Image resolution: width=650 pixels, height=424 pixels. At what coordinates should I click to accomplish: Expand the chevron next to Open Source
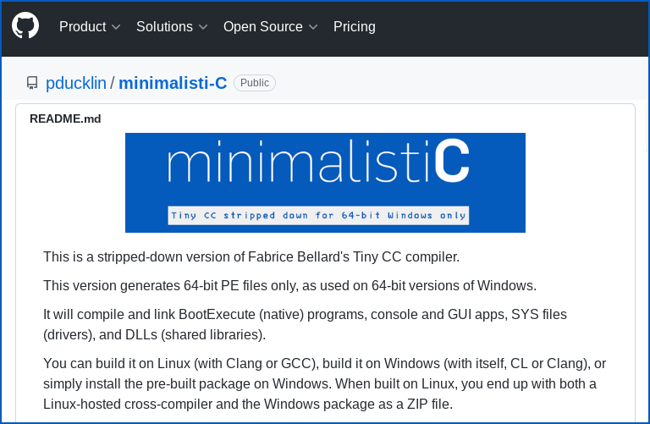click(313, 27)
